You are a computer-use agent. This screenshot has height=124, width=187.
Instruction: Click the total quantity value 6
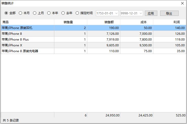86,115
